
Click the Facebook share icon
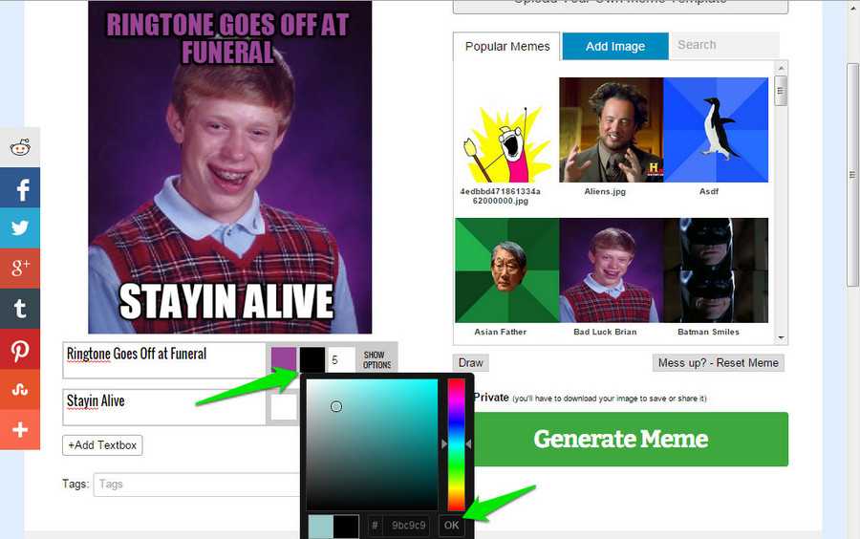click(x=20, y=188)
